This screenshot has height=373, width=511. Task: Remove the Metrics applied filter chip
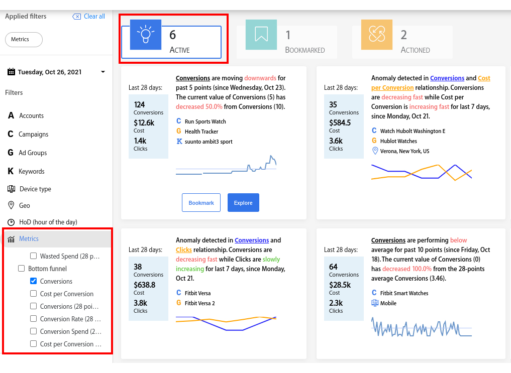(x=24, y=39)
